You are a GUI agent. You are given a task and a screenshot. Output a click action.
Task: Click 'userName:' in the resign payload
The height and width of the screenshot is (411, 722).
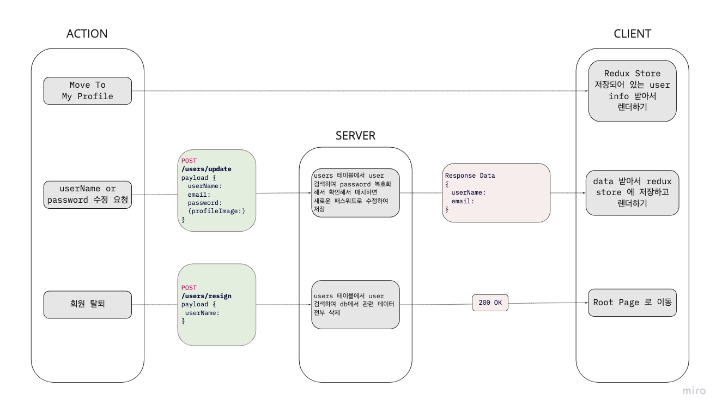coord(202,313)
